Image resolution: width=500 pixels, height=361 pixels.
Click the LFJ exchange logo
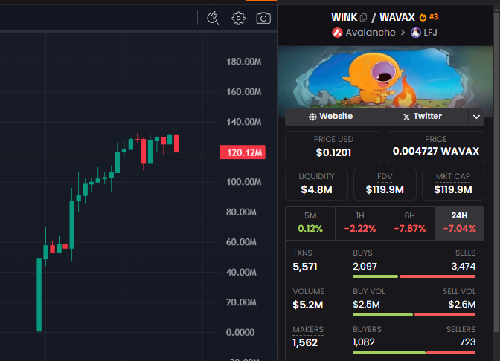coord(415,33)
